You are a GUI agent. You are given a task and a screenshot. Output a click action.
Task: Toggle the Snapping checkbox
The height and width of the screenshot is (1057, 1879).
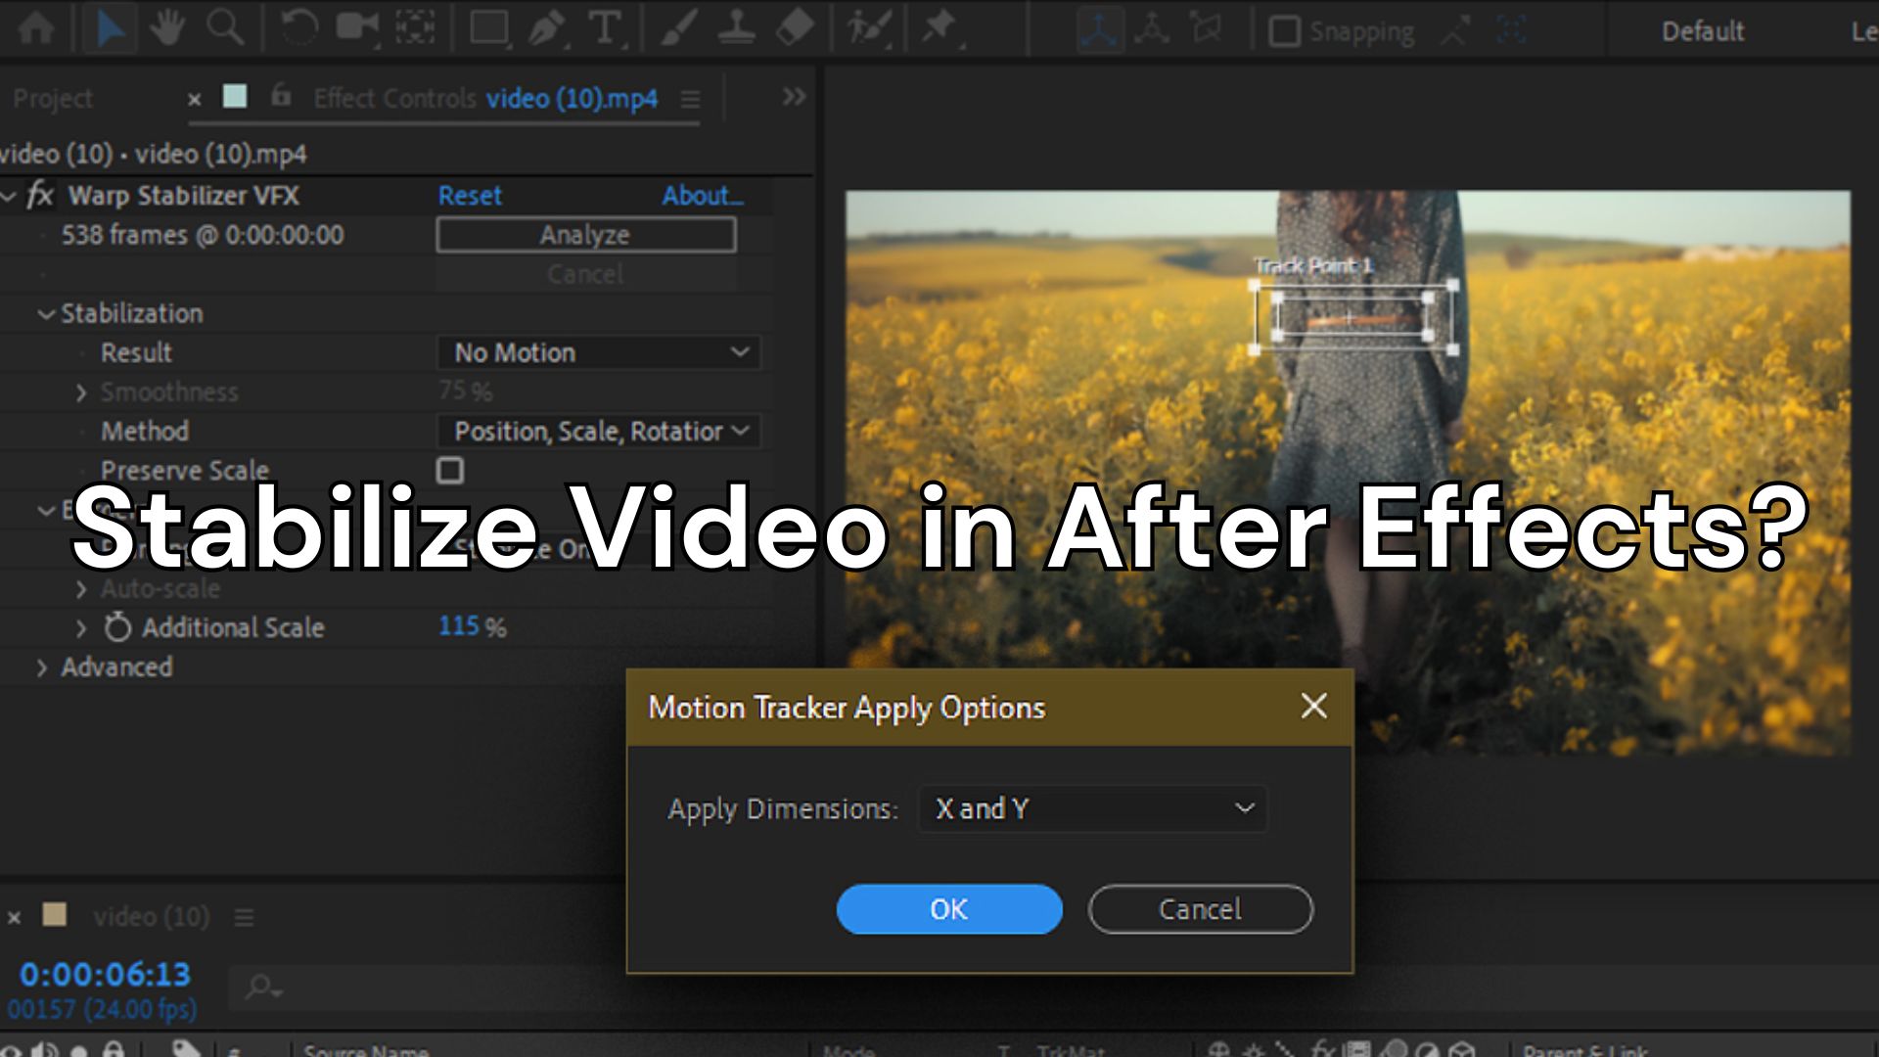click(1284, 31)
